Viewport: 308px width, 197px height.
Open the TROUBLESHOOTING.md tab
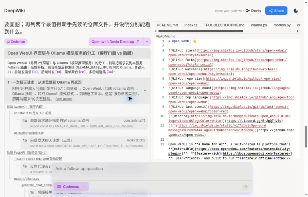[x=224, y=25]
